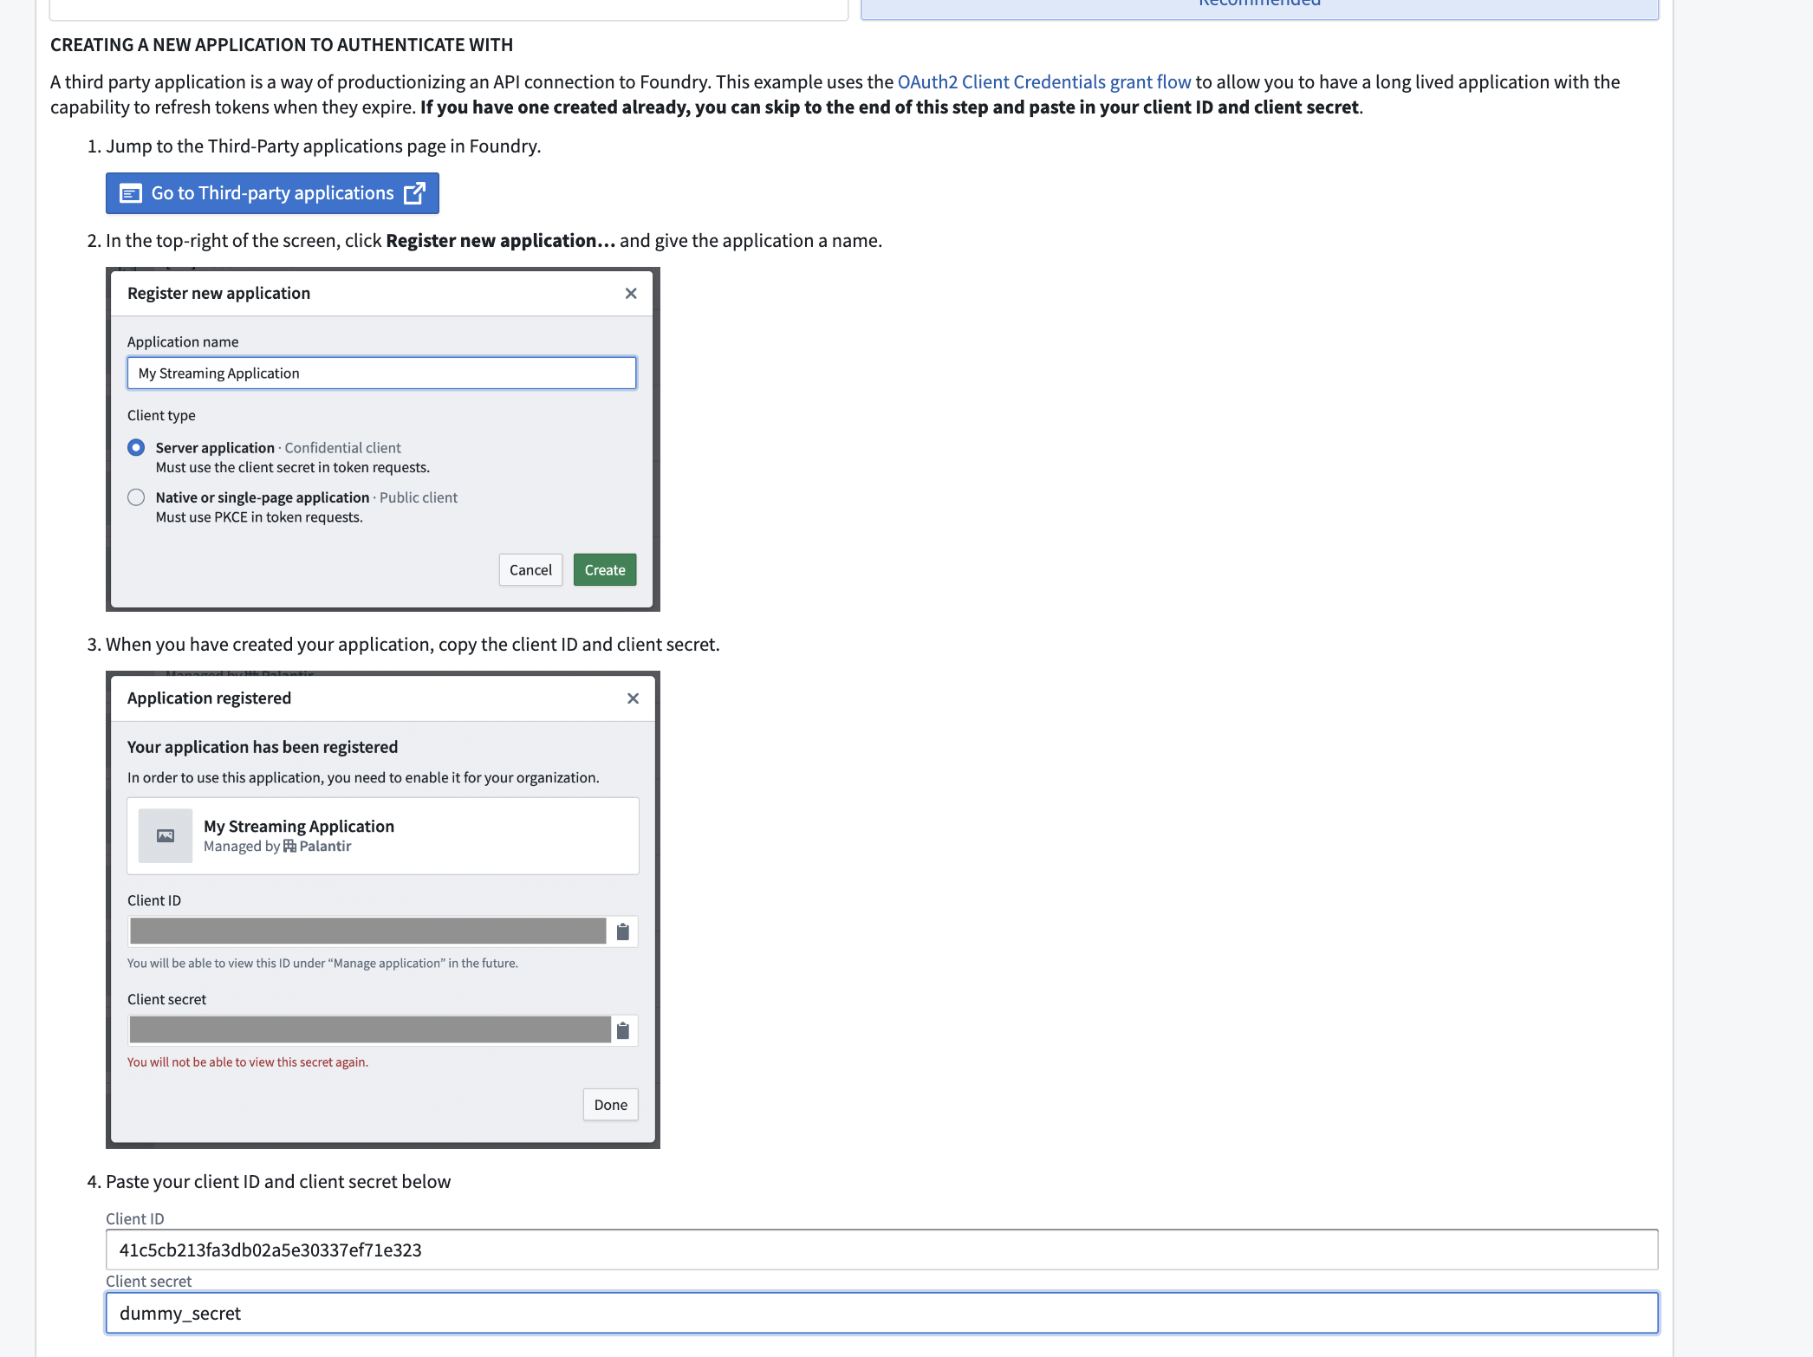
Task: Click the external-link icon on the blue button
Action: coord(413,193)
